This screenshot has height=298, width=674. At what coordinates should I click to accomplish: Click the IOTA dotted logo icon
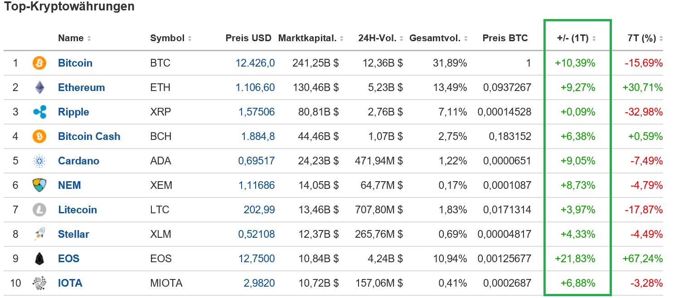pos(39,283)
